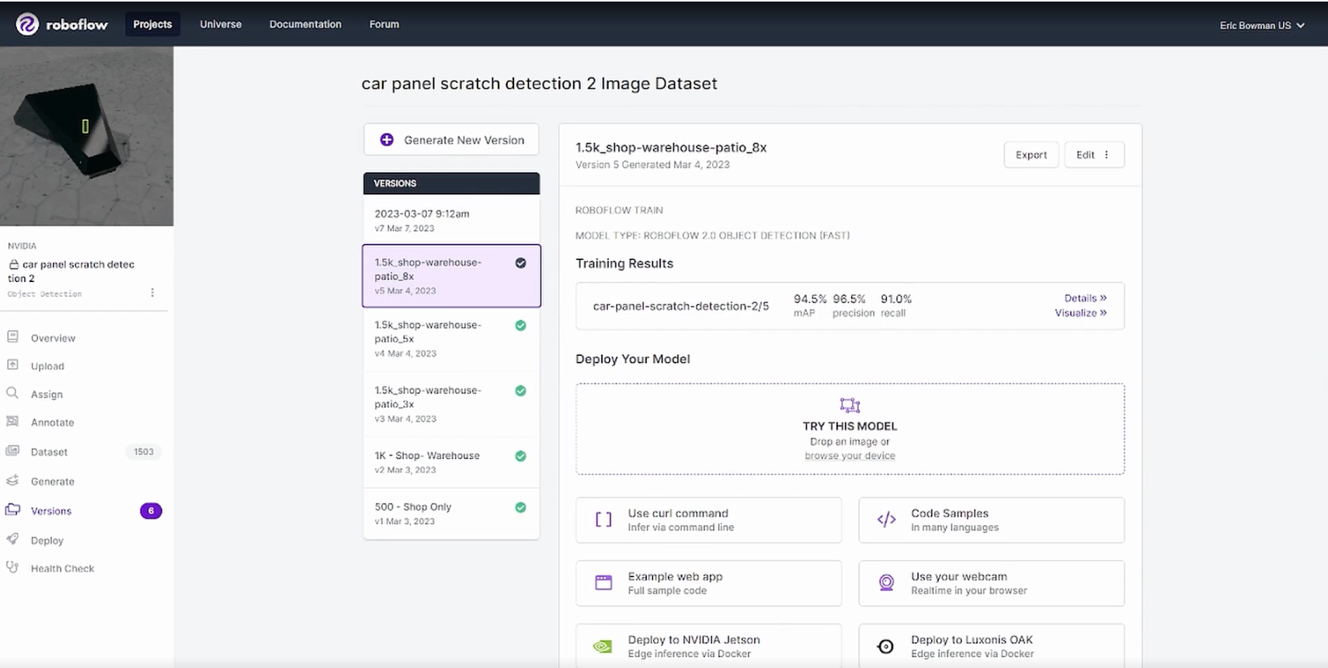
Task: Open the Eric Bowman US account dropdown
Action: [x=1262, y=25]
